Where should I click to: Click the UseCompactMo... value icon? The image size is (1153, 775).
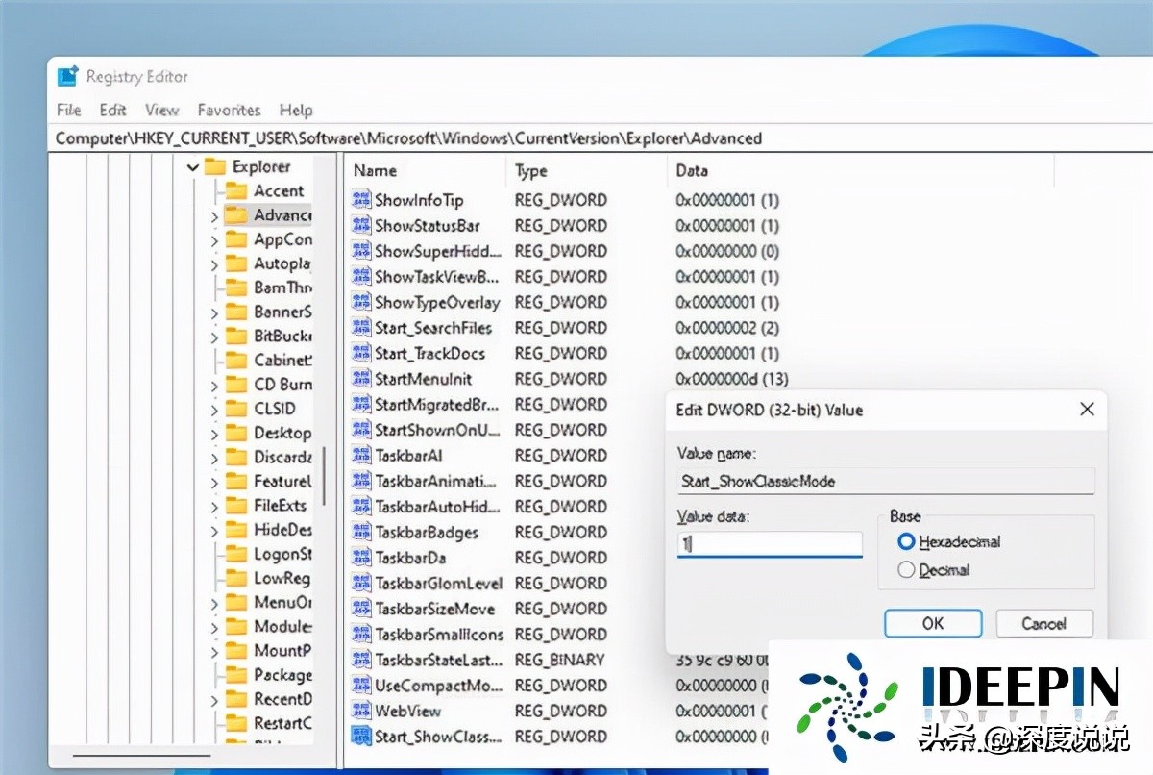coord(361,686)
